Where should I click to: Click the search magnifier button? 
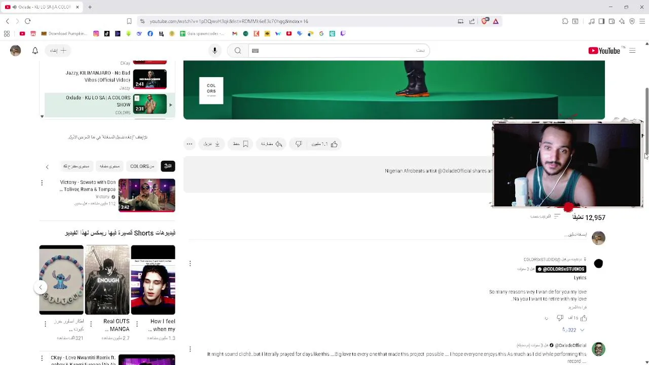(x=237, y=51)
